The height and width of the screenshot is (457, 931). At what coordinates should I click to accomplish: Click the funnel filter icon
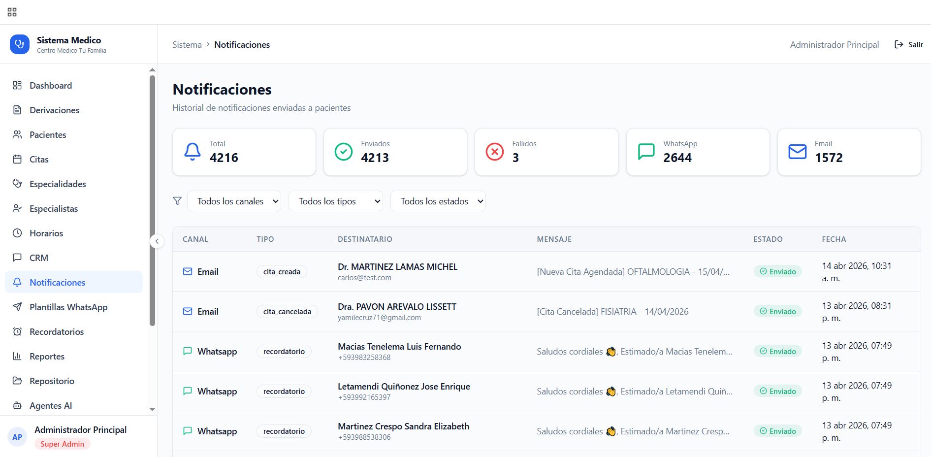[x=177, y=201]
